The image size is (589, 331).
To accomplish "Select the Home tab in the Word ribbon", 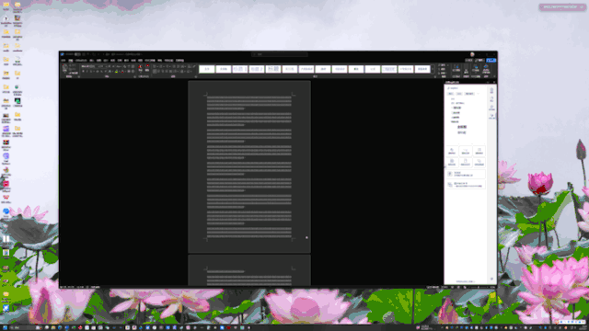I will (x=71, y=60).
